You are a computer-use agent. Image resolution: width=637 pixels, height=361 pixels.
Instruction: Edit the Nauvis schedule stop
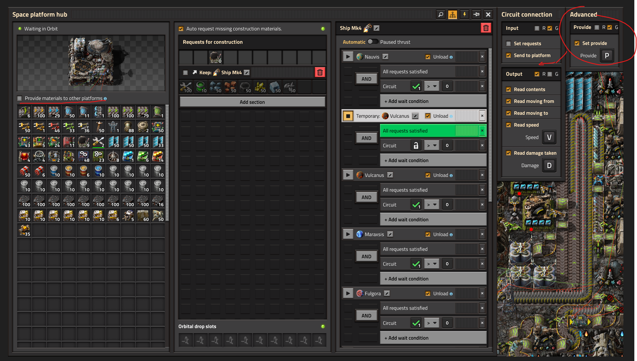pos(385,57)
